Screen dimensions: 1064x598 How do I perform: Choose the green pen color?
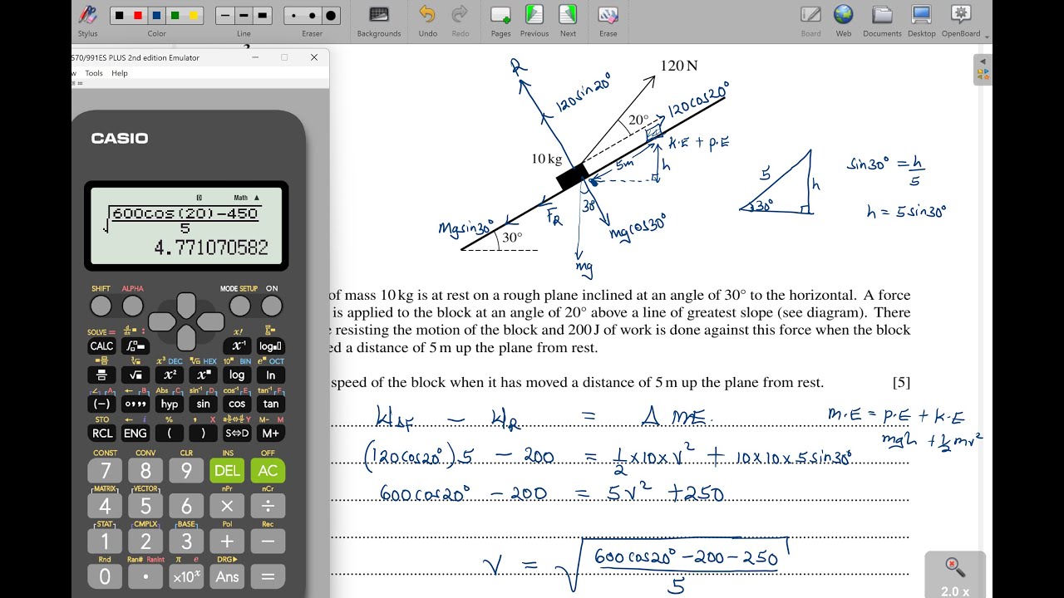tap(175, 16)
